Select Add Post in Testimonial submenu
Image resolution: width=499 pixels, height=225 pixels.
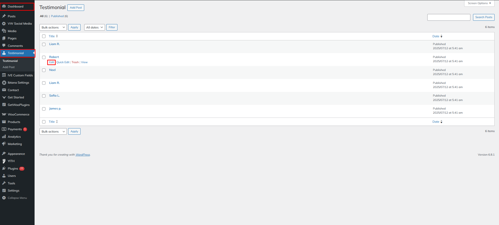(x=9, y=67)
